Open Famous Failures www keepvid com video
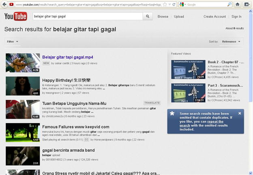Viewport: 253px width, 175px height. point(76,127)
